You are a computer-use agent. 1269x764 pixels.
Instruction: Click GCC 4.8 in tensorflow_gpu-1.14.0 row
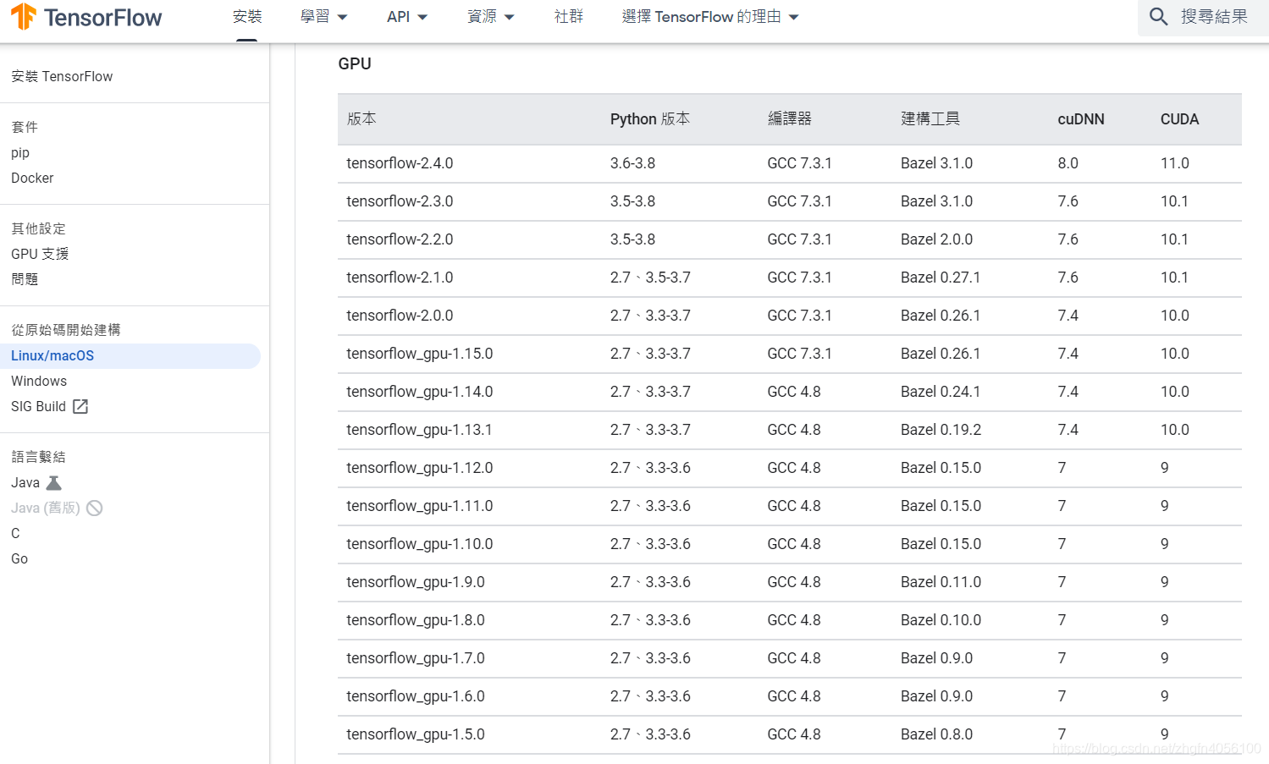[794, 392]
